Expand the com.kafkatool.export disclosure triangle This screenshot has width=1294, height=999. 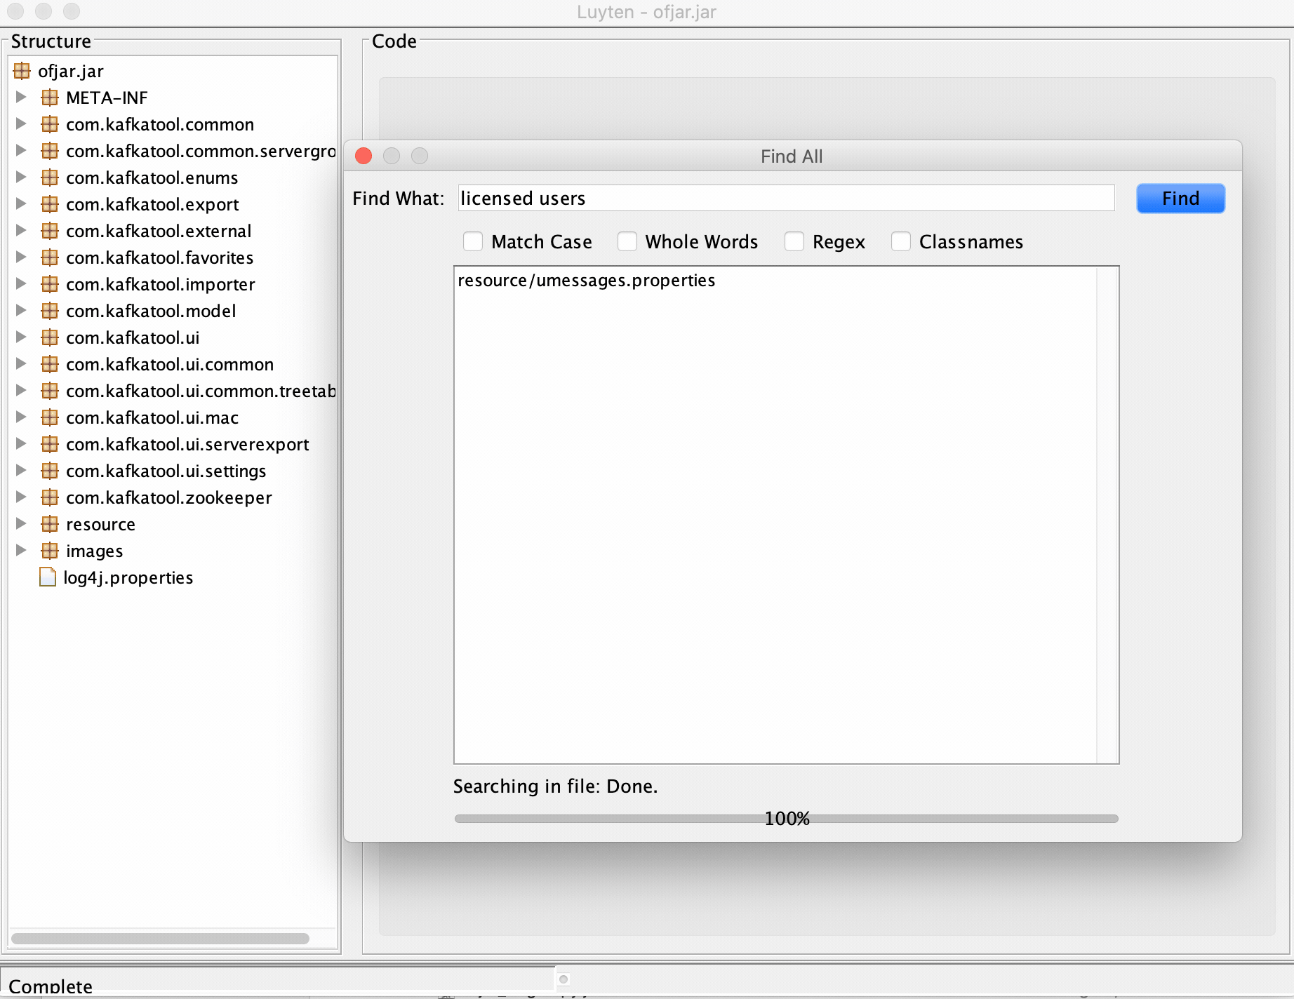21,204
